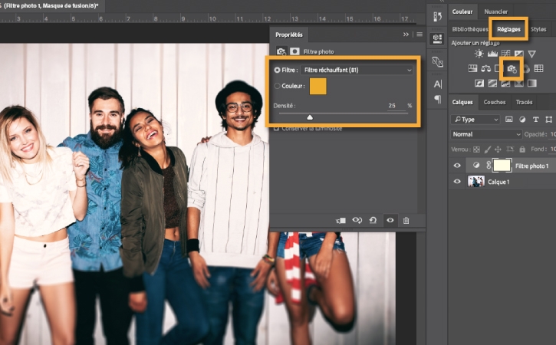Click the Photo Filter adjustment icon
The width and height of the screenshot is (556, 345).
click(x=512, y=69)
